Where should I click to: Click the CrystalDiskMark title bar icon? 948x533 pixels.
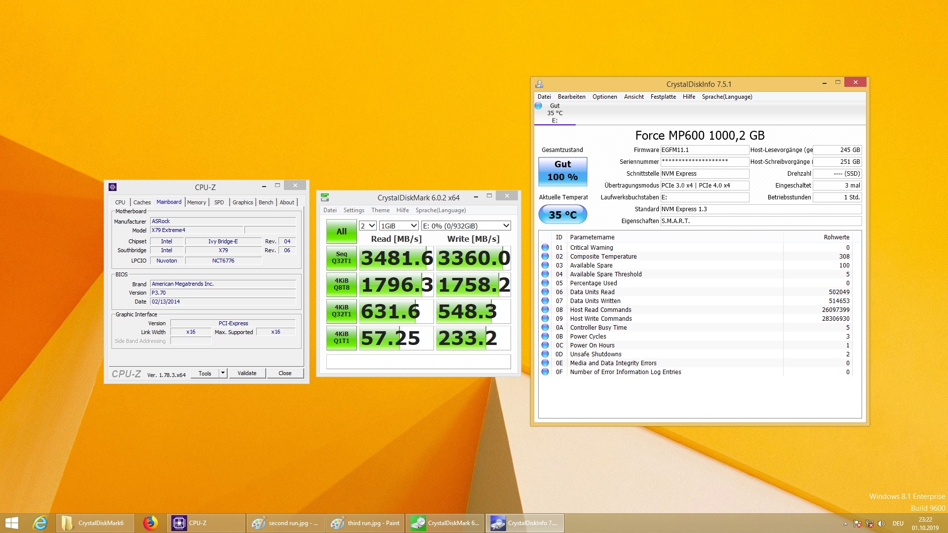click(x=325, y=197)
